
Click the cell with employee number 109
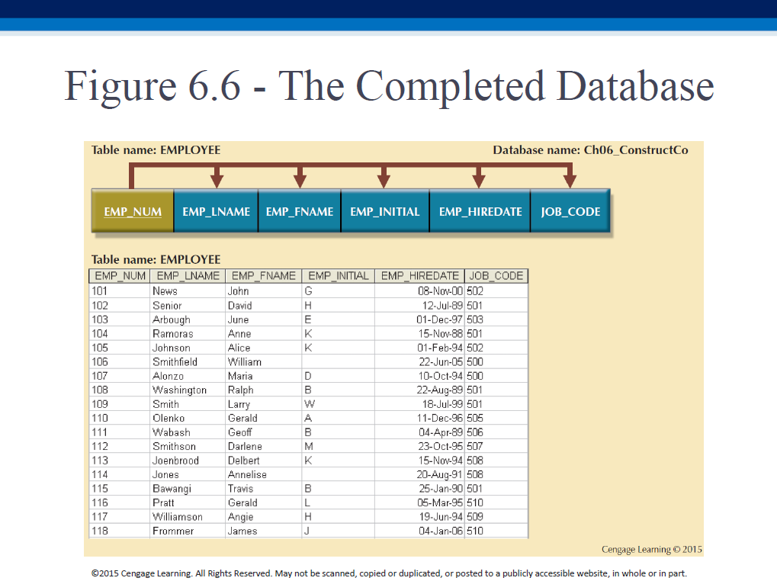click(x=120, y=403)
